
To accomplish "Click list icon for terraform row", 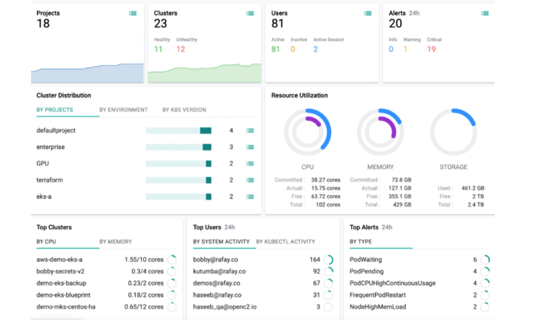I will click(x=250, y=180).
